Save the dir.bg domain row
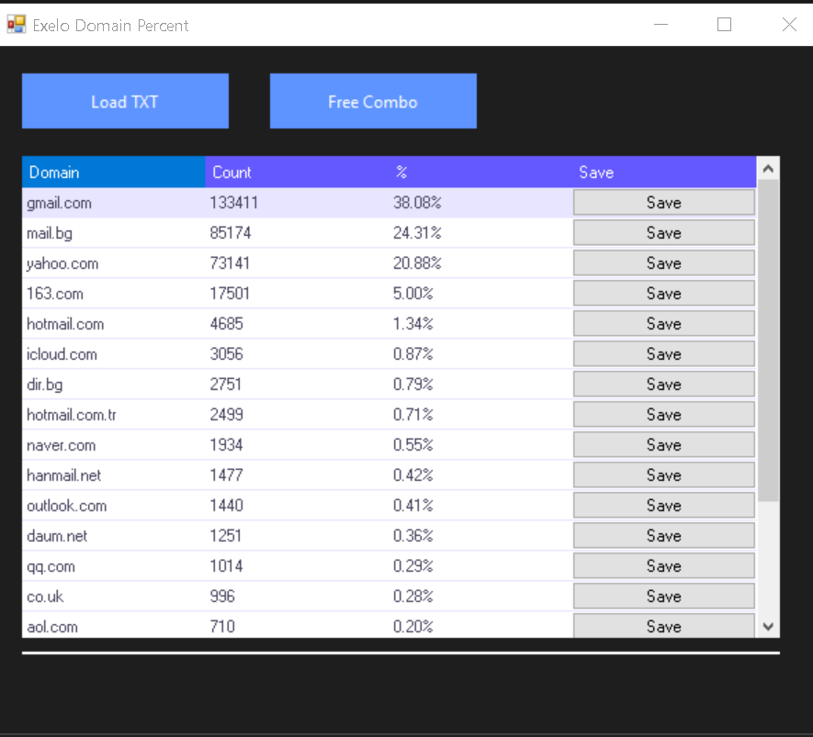The width and height of the screenshot is (813, 737). [663, 385]
